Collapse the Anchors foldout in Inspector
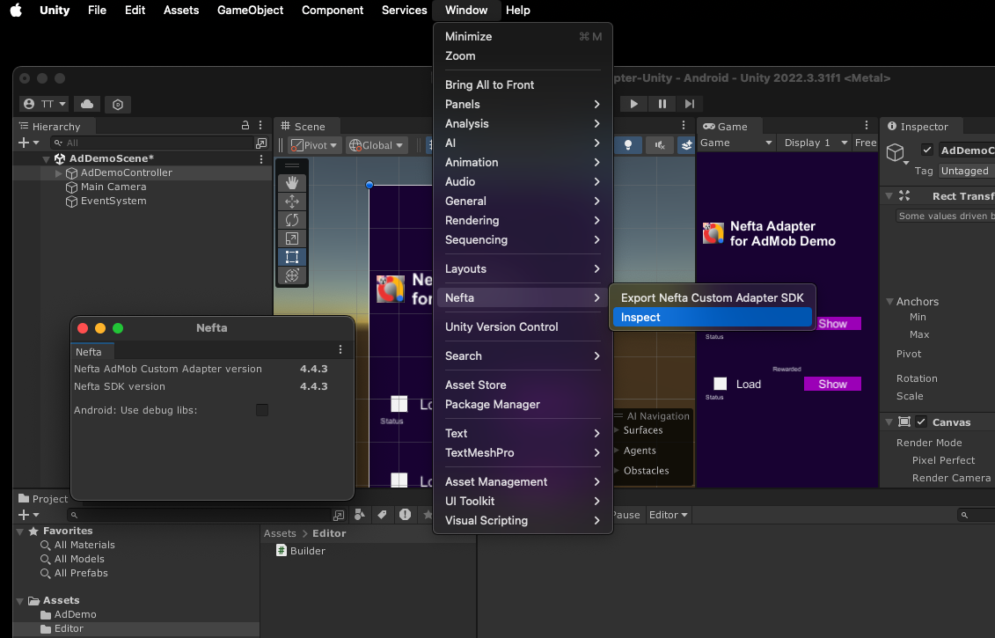Viewport: 995px width, 638px height. tap(889, 302)
